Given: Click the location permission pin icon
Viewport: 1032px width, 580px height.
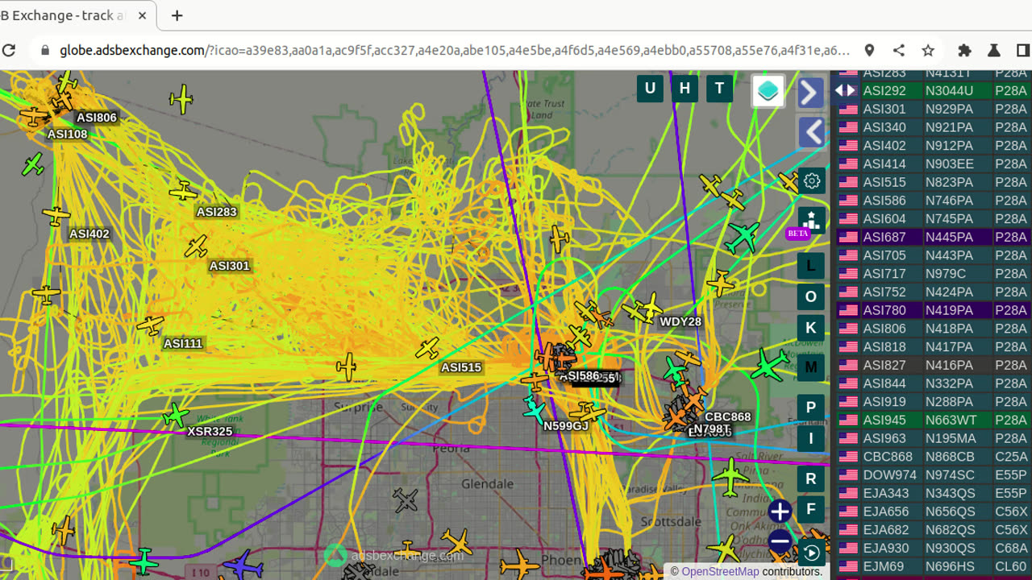Looking at the screenshot, I should [x=869, y=50].
